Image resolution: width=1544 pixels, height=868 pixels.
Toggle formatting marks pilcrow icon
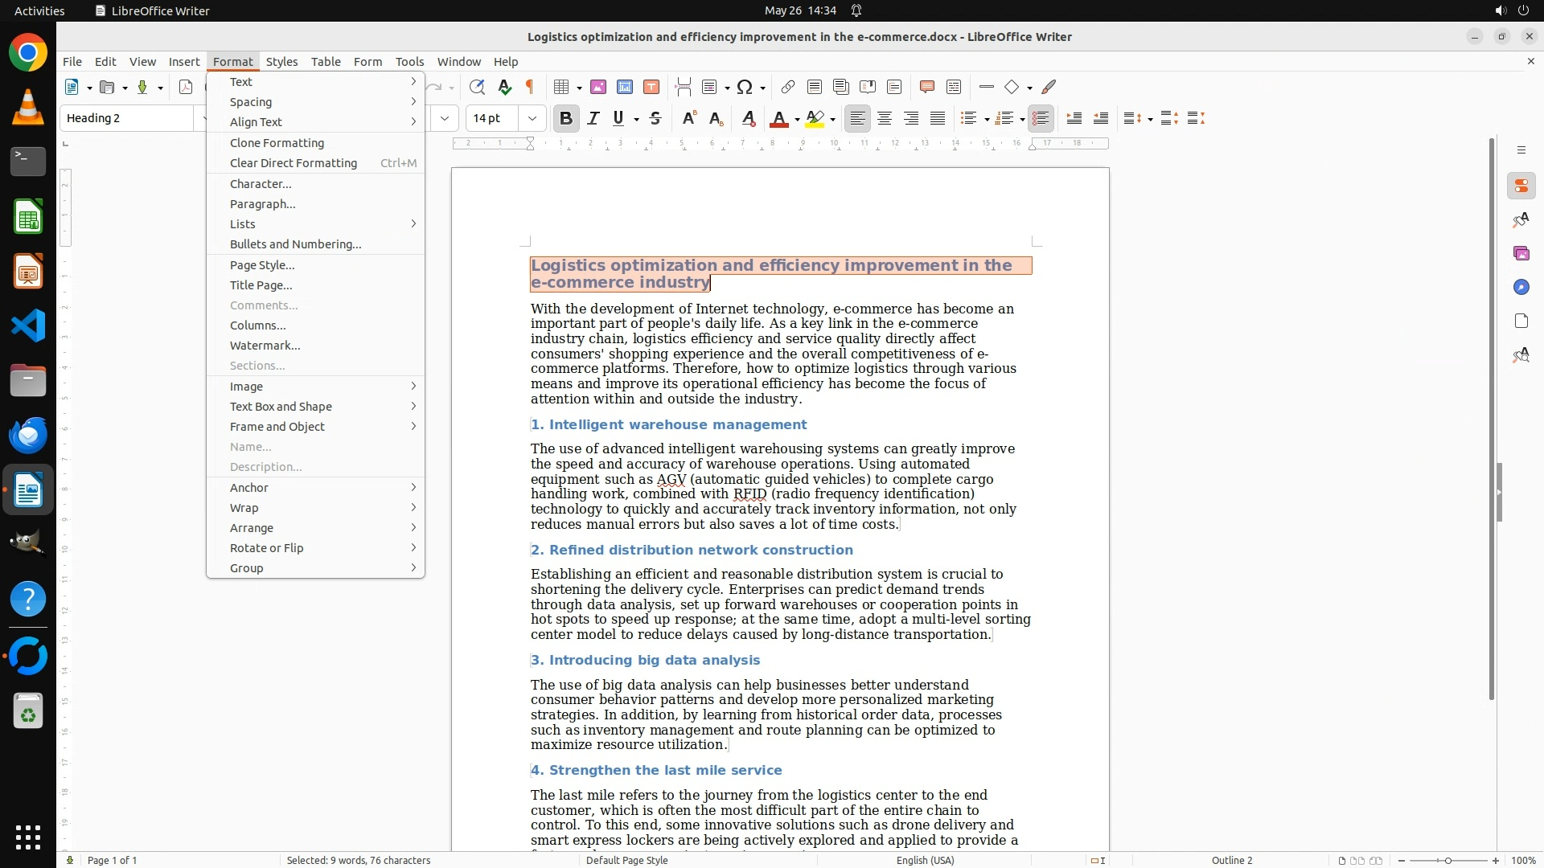pyautogui.click(x=530, y=87)
